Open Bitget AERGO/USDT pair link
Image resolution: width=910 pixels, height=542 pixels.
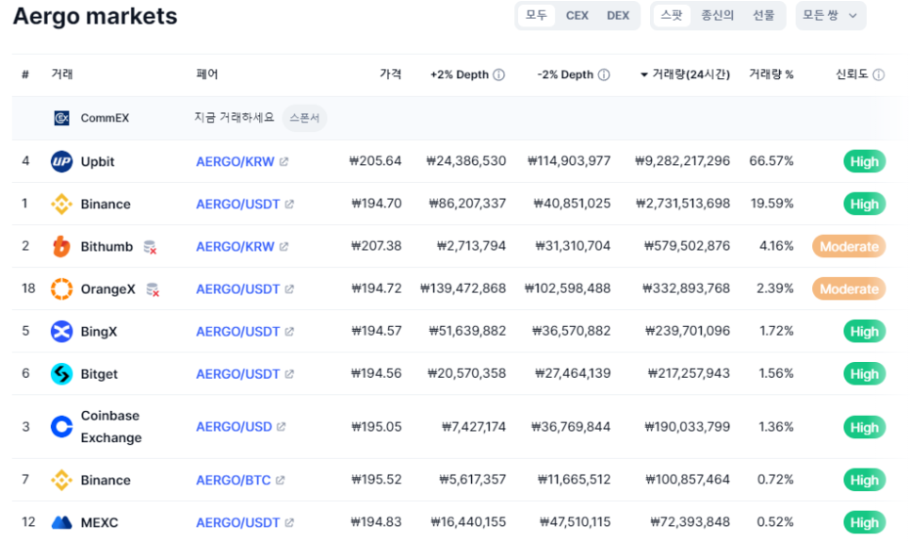[238, 373]
